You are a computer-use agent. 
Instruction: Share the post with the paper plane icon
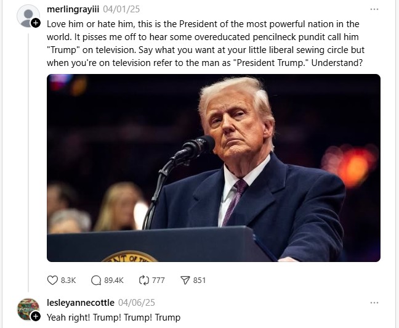coord(185,280)
